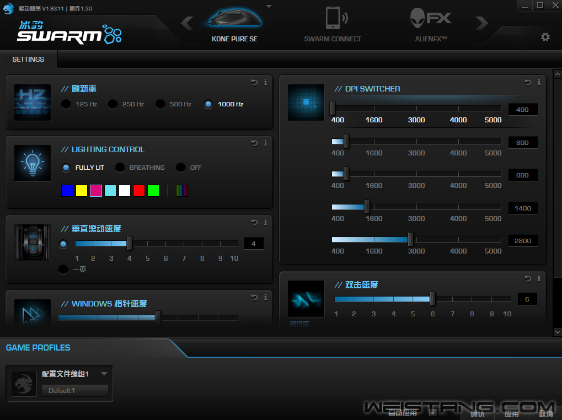
Task: Open the ALIENFX tab
Action: tap(431, 24)
